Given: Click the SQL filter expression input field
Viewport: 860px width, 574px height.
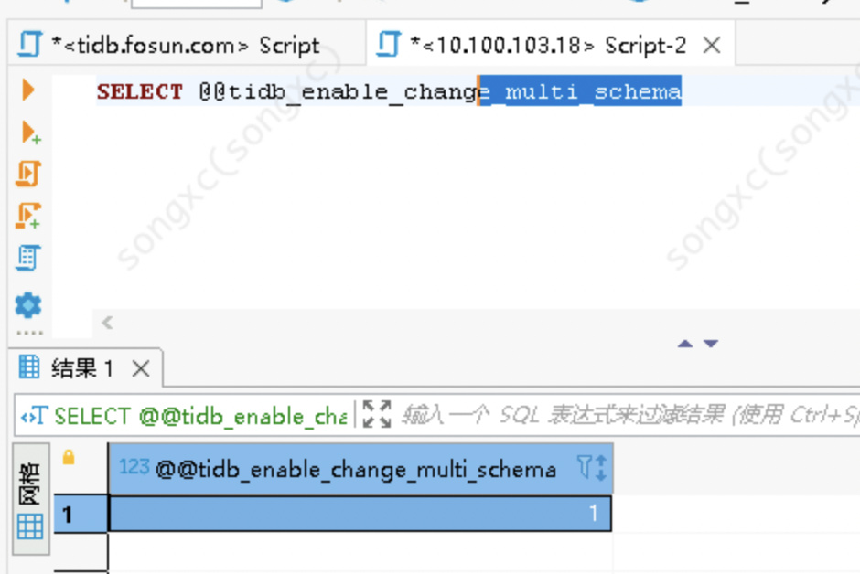Looking at the screenshot, I should tap(629, 415).
